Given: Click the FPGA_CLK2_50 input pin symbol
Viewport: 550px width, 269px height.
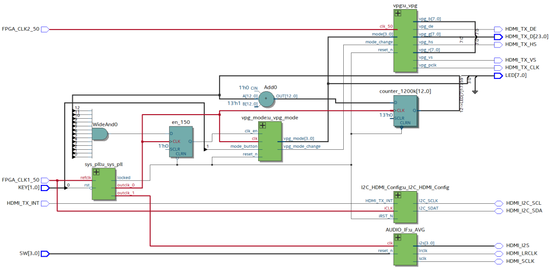Looking at the screenshot, I should pos(45,30).
